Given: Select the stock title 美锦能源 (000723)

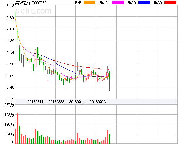Looking at the screenshot, I should 31,3.
